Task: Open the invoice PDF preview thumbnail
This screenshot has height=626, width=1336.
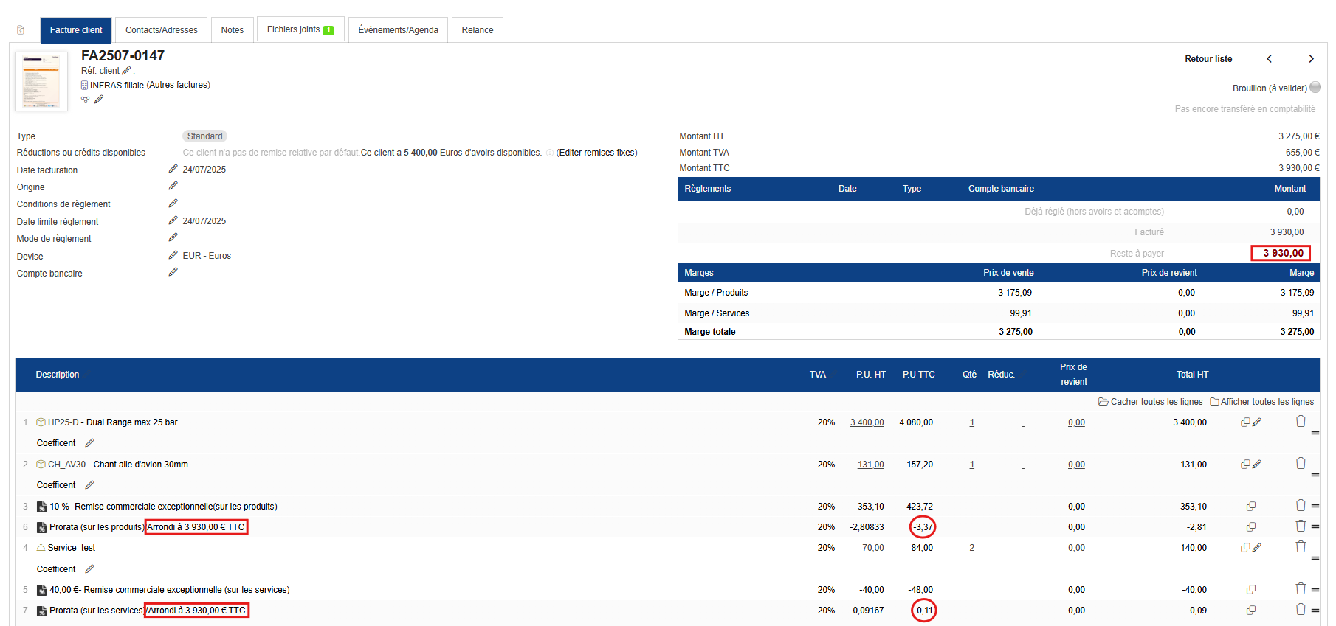Action: pyautogui.click(x=41, y=81)
